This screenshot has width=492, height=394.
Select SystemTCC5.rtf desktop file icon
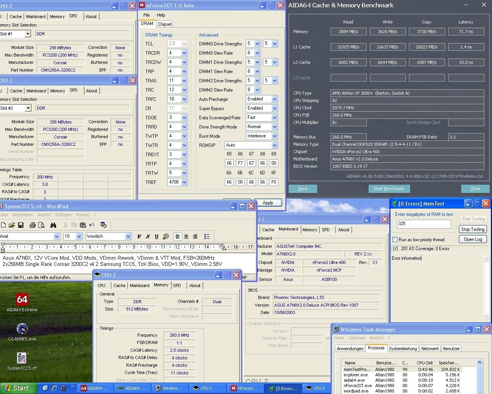click(22, 361)
